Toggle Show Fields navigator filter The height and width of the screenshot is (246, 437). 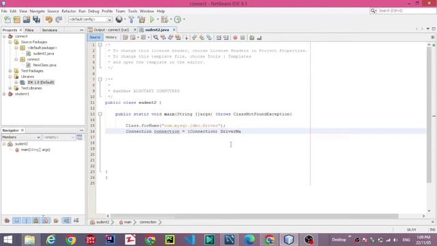point(16,221)
